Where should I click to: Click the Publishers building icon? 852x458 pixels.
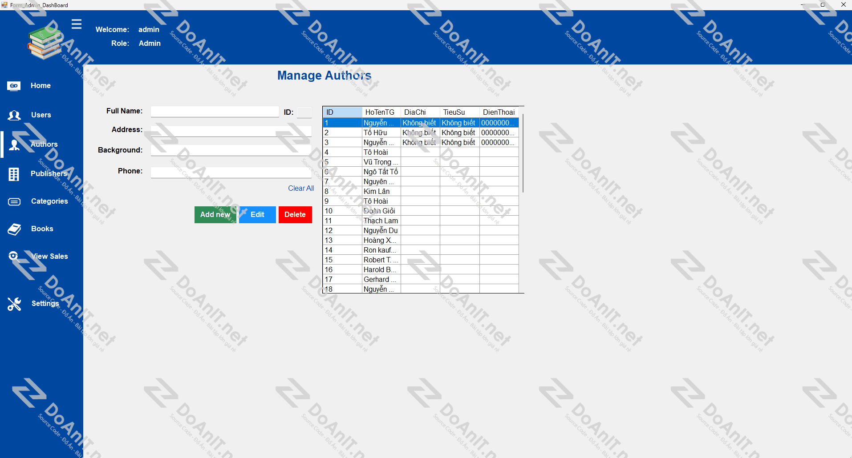tap(14, 174)
